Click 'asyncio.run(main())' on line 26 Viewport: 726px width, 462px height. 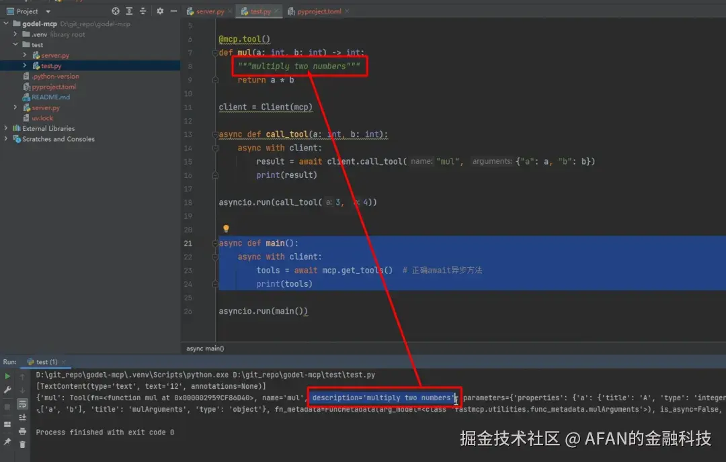263,311
